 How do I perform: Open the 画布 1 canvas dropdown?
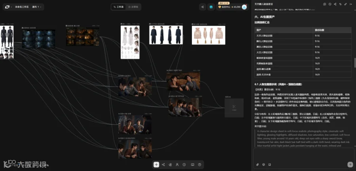click(x=37, y=7)
